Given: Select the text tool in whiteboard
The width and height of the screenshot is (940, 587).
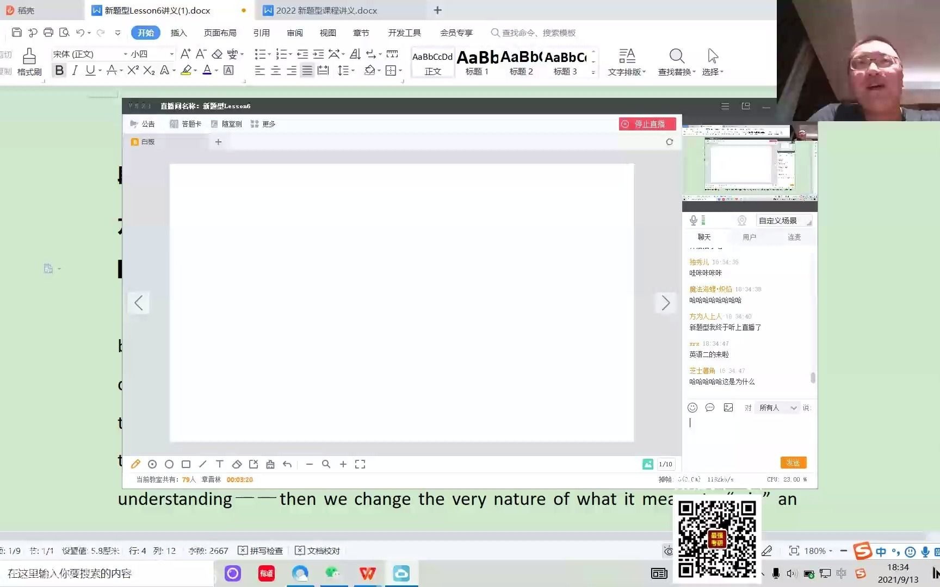Looking at the screenshot, I should point(220,464).
